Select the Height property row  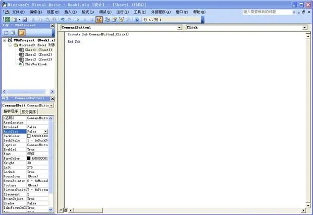(x=26, y=163)
